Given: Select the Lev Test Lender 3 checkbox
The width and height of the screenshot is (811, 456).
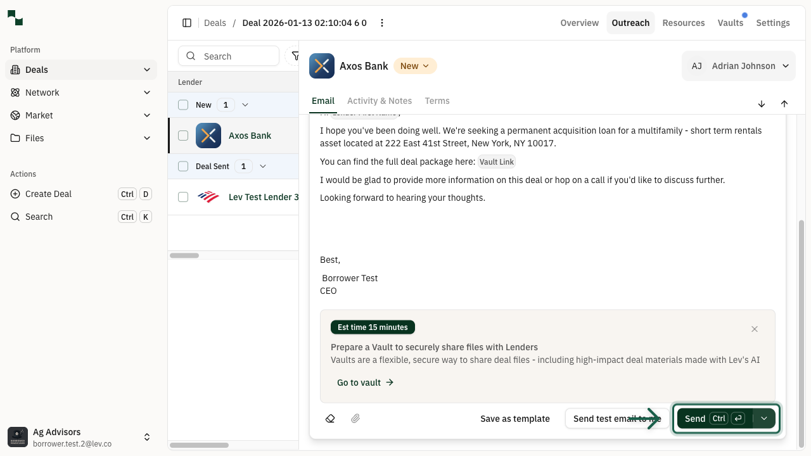Looking at the screenshot, I should (x=183, y=197).
